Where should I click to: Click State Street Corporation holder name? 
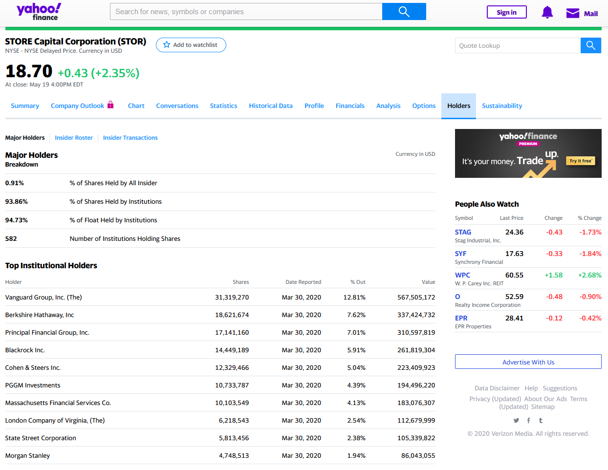[x=41, y=438]
